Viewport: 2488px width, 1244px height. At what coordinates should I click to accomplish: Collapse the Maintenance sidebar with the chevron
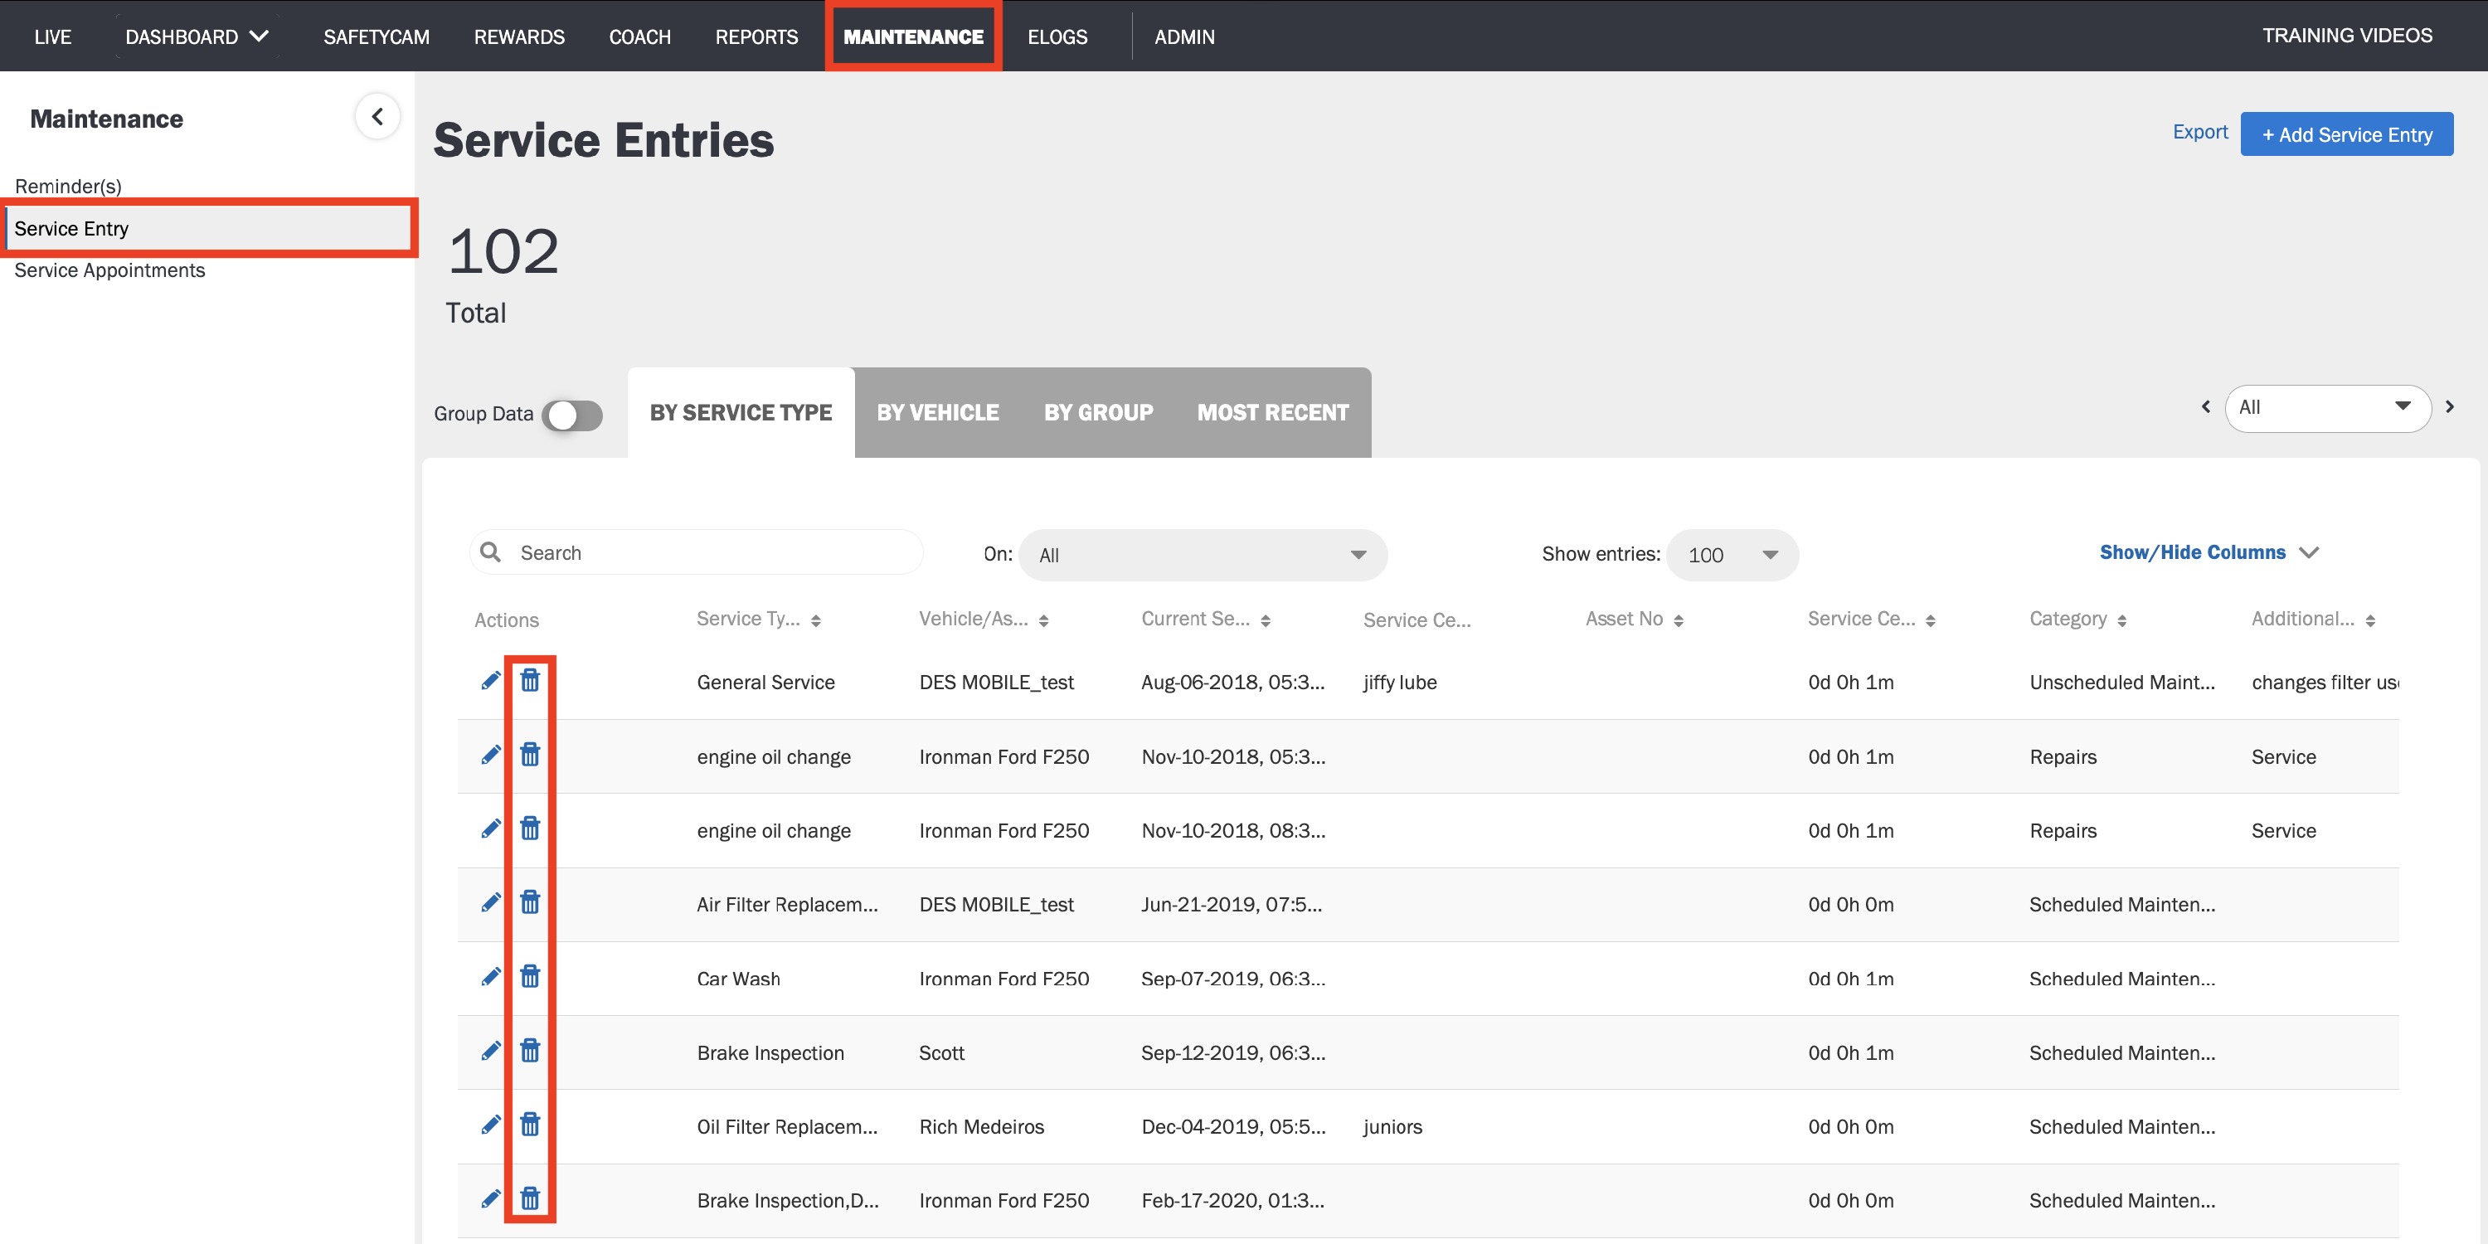pos(377,117)
